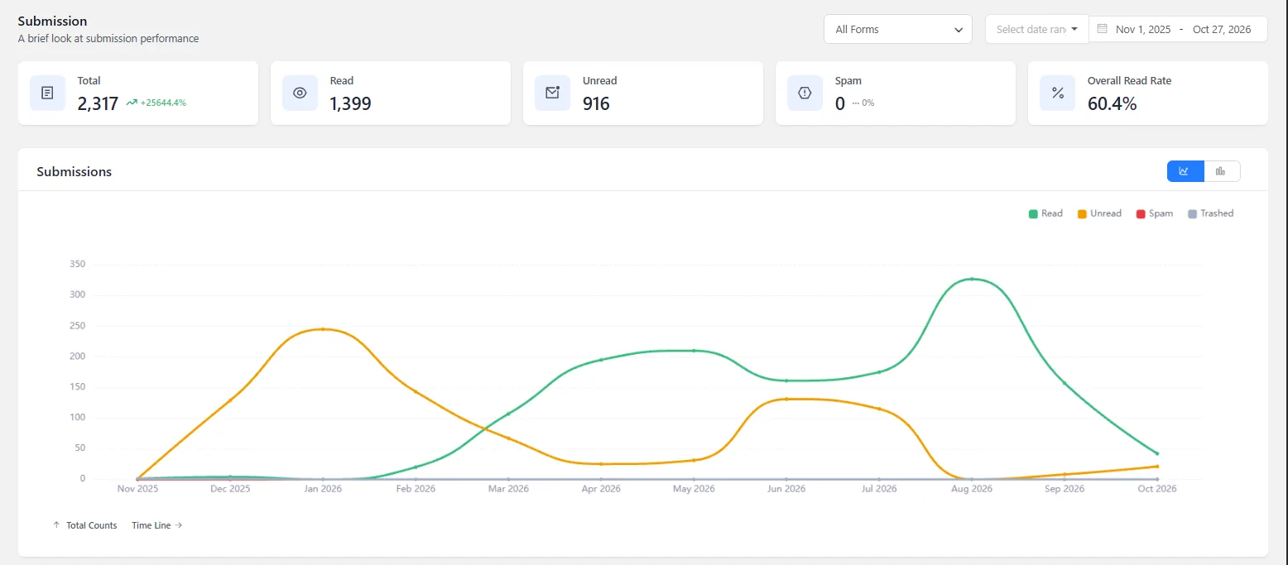Click the Nov 1, 2025 start date field
This screenshot has width=1288, height=565.
point(1143,29)
